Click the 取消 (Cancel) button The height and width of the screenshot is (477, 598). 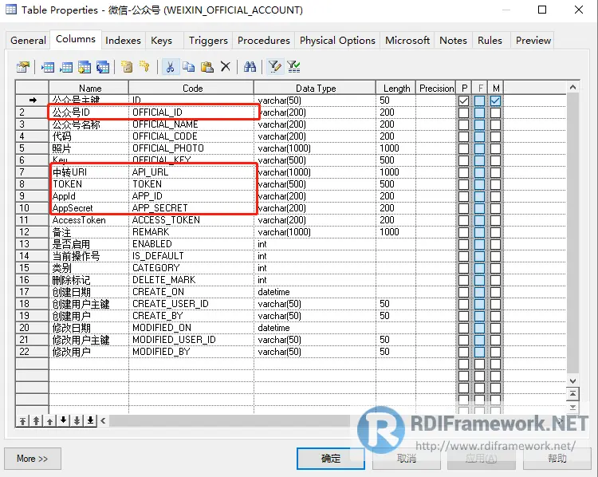(x=407, y=459)
